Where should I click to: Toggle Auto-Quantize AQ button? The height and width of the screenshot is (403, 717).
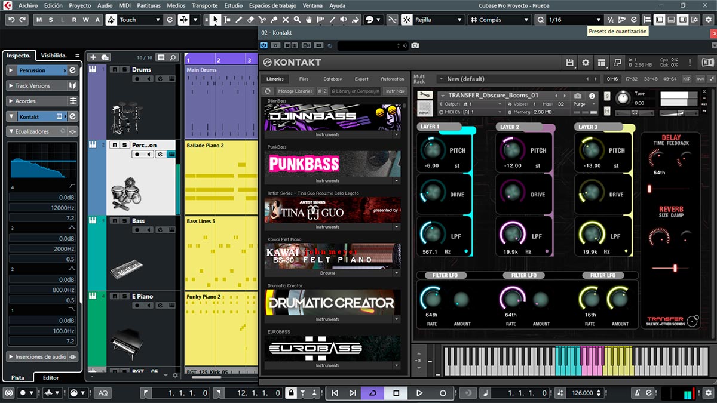coord(103,393)
